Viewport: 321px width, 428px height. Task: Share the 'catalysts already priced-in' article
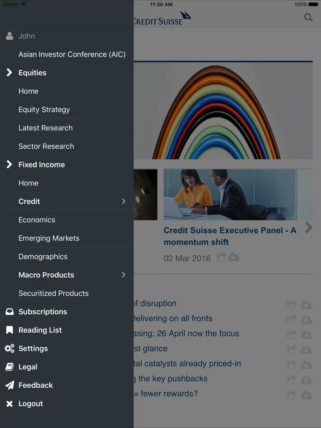click(291, 364)
